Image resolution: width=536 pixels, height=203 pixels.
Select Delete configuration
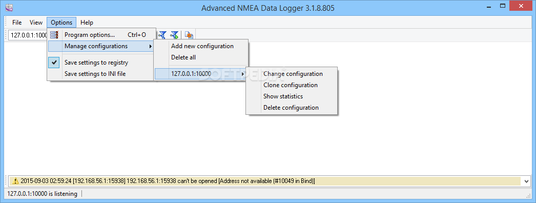click(292, 108)
